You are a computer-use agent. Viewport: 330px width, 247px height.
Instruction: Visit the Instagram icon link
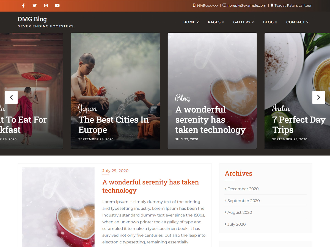(46, 5)
